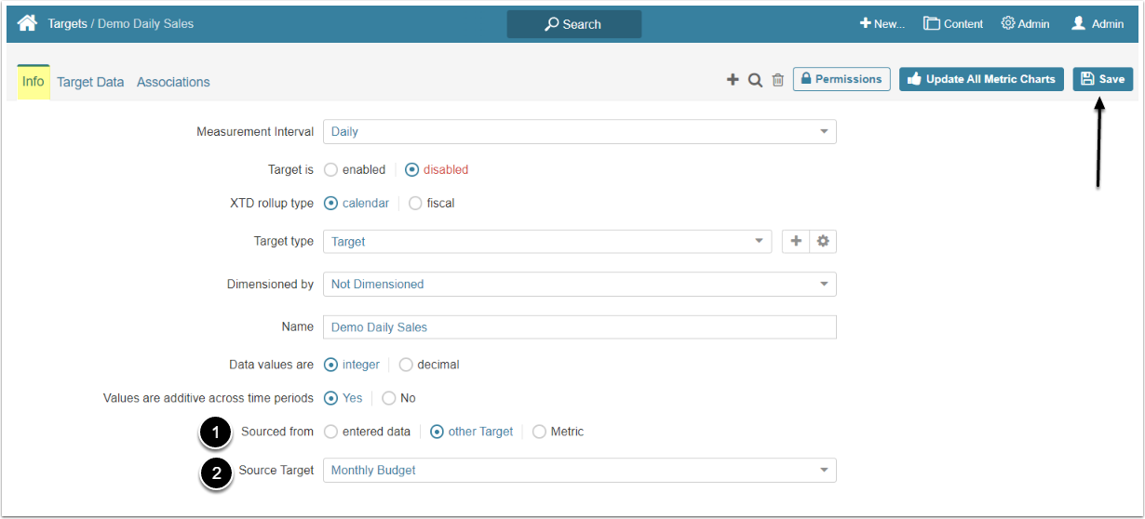
Task: Click the Targets breadcrumb link
Action: [x=67, y=23]
